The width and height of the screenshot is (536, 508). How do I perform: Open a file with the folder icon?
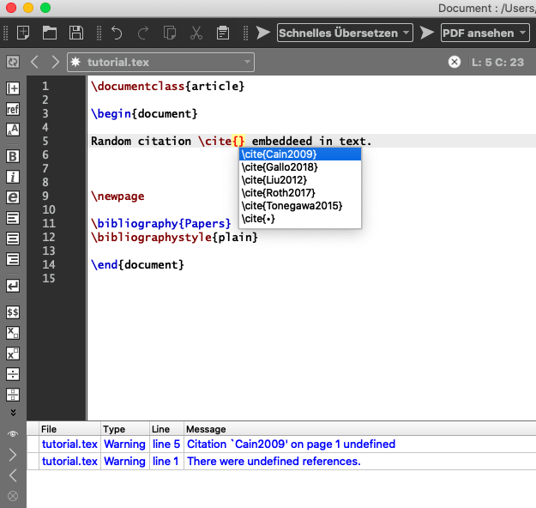(x=50, y=33)
